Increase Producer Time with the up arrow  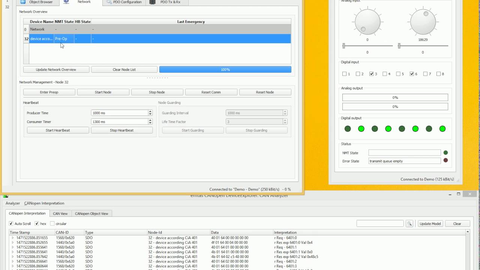(150, 111)
